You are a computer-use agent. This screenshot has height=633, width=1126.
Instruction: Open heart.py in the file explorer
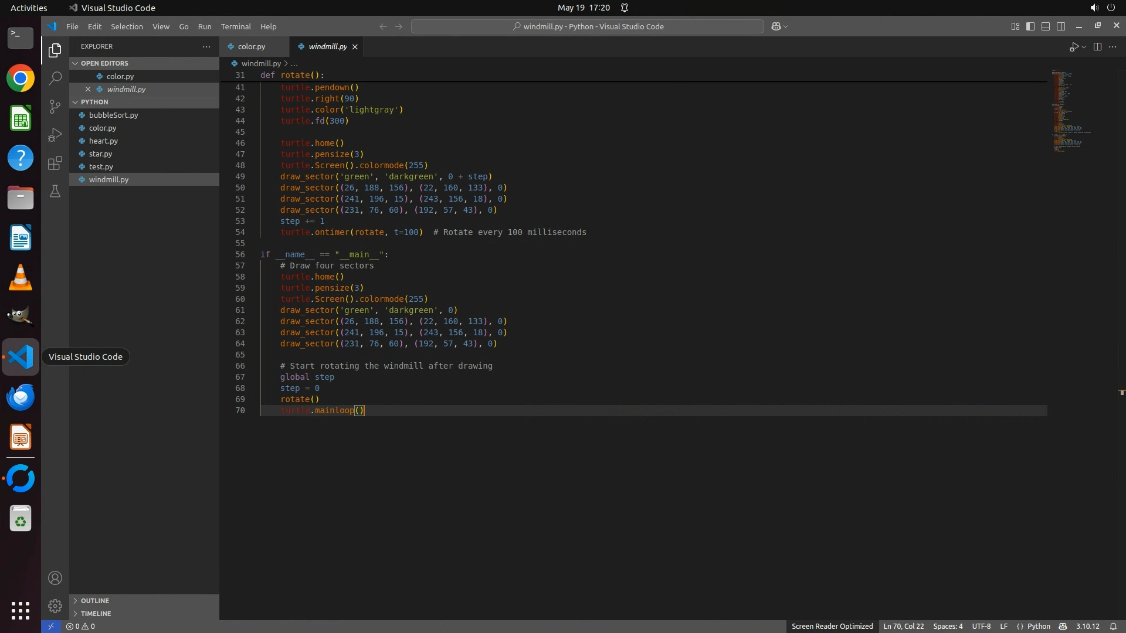click(103, 141)
